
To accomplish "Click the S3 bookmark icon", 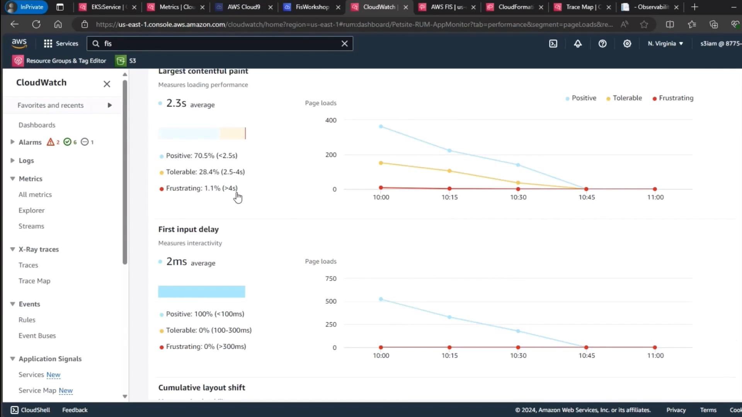I will pos(121,61).
